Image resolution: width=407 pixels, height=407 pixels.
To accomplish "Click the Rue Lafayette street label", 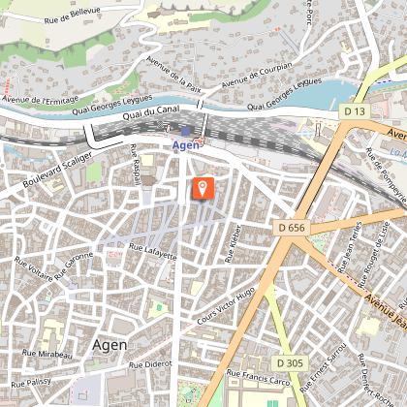I will tap(153, 252).
